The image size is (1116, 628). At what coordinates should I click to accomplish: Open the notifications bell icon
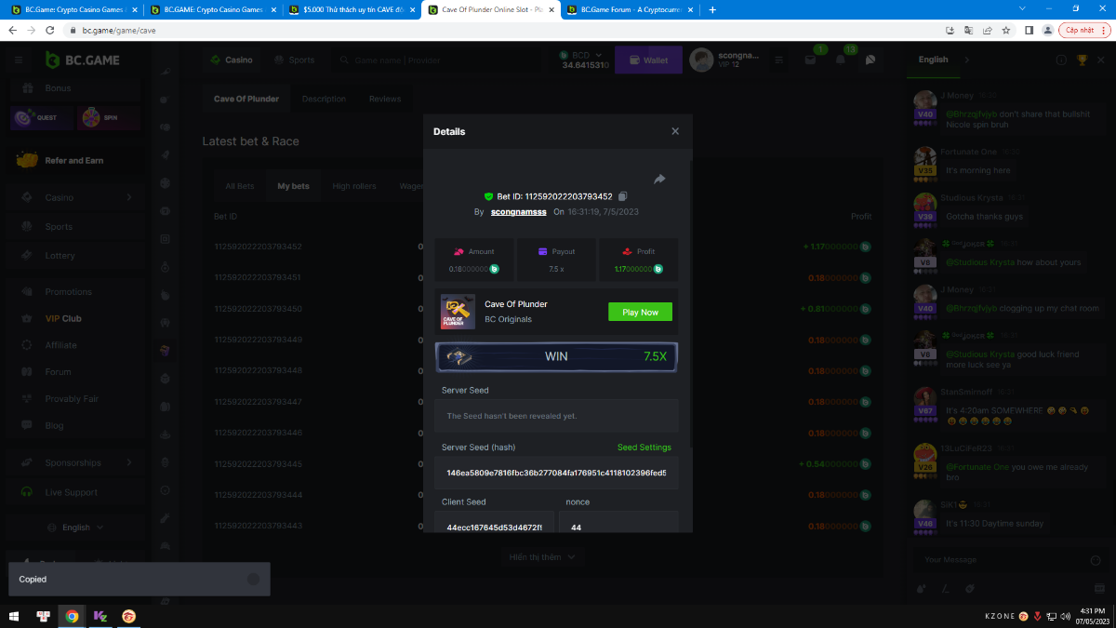pyautogui.click(x=841, y=60)
